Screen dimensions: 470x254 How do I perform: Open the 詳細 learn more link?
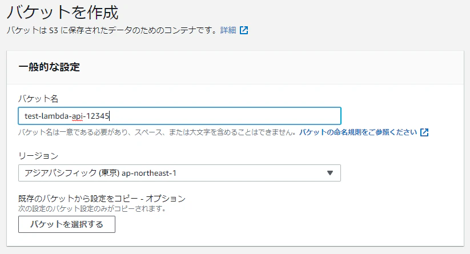pos(228,30)
